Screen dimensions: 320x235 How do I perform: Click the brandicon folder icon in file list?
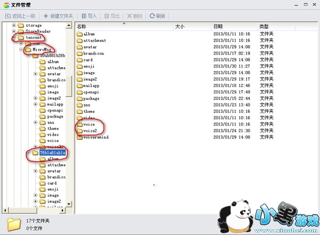79,53
